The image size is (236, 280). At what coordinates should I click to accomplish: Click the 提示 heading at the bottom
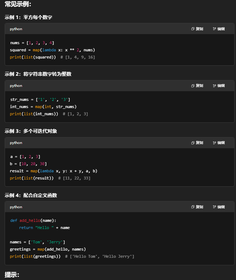(12, 275)
